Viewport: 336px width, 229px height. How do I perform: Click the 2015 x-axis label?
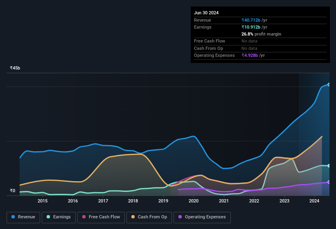tap(43, 201)
